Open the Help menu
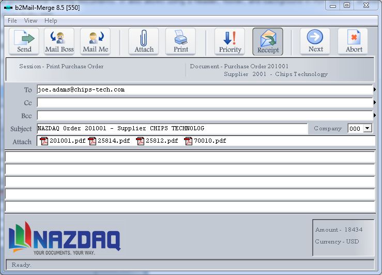This screenshot has height=275, width=382. click(x=51, y=21)
